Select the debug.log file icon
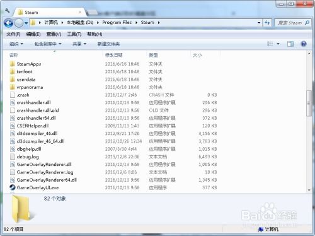 coord(13,156)
